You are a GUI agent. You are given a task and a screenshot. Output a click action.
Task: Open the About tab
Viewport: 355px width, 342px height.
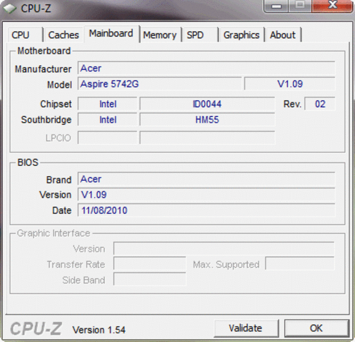click(283, 35)
